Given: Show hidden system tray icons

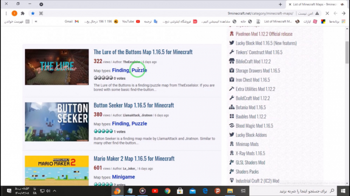Looking at the screenshot, I should coord(55,191).
